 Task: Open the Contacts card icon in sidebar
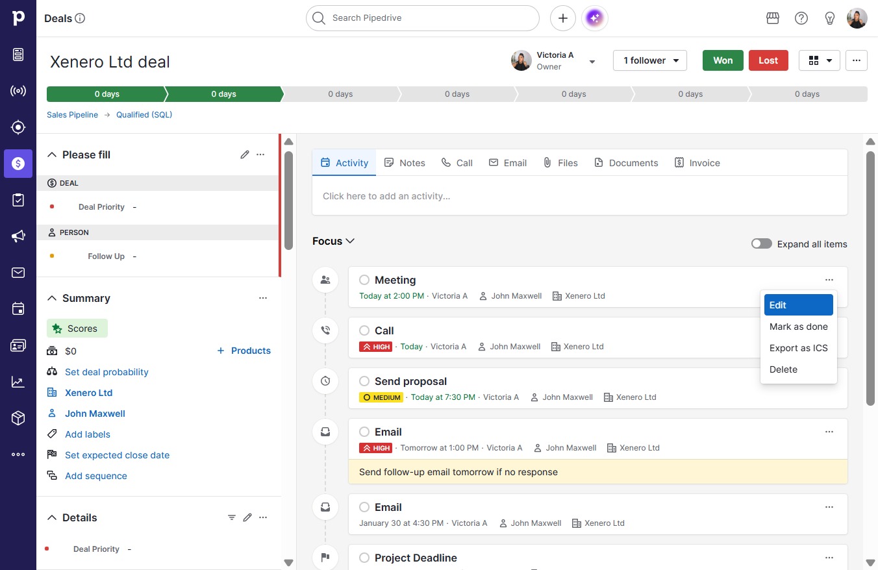[18, 345]
